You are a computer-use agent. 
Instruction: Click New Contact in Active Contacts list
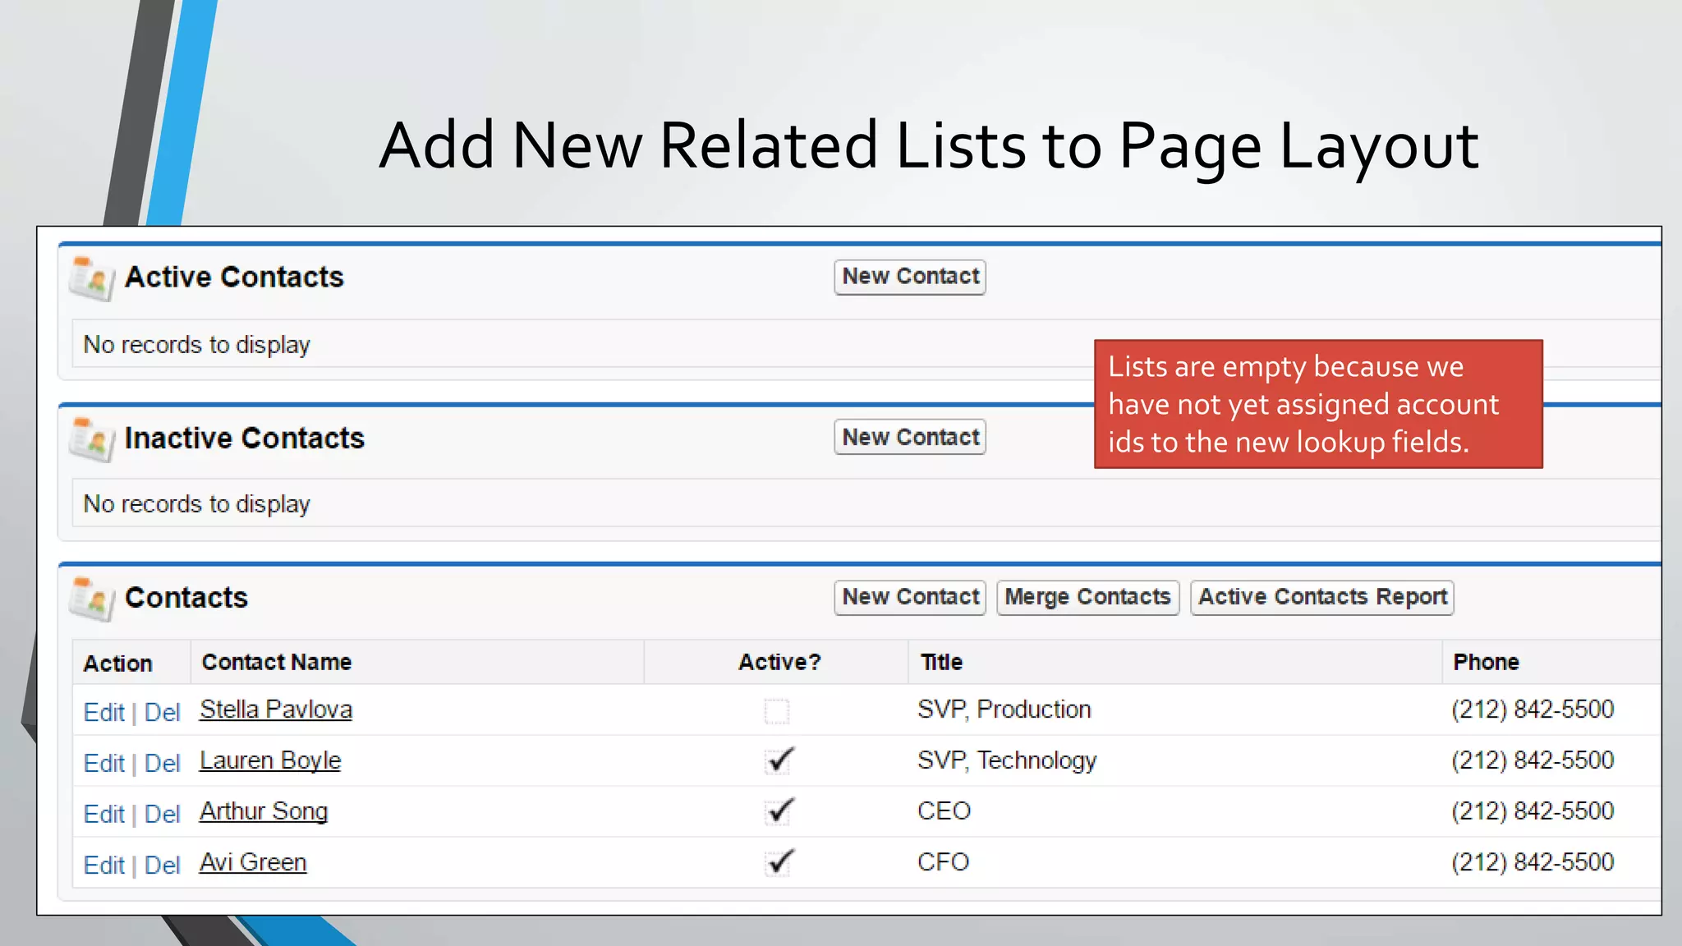click(910, 277)
